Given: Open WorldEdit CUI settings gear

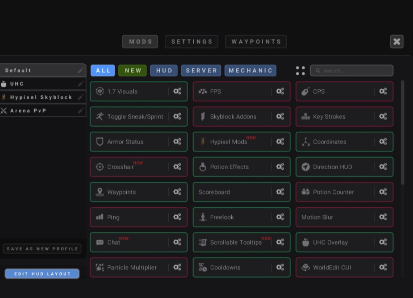Looking at the screenshot, I should point(383,267).
